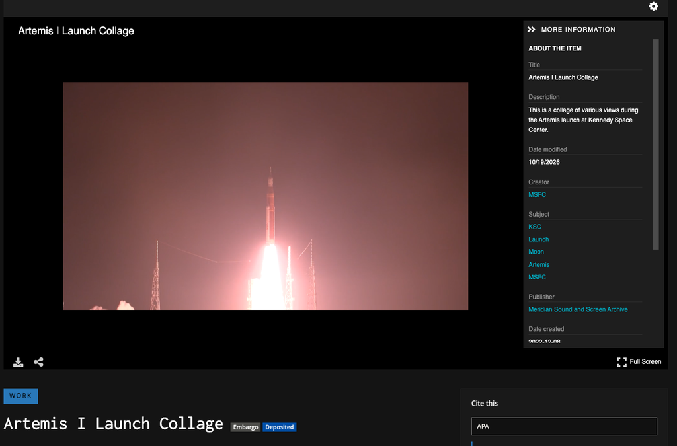Click the viewer title 'Artemis I Launch Collage'
677x446 pixels.
76,30
